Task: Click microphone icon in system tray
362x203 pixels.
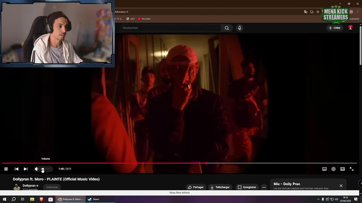Action: (323, 199)
